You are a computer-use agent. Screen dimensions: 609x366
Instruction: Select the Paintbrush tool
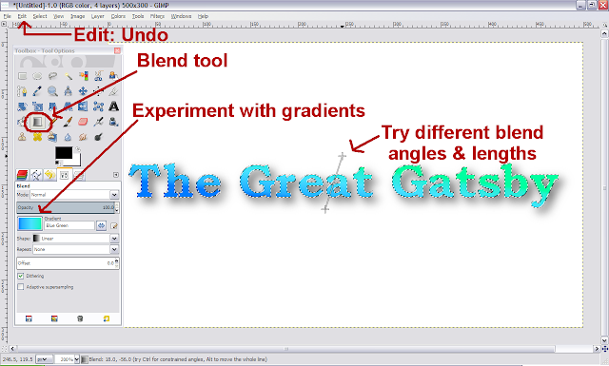[x=68, y=122]
